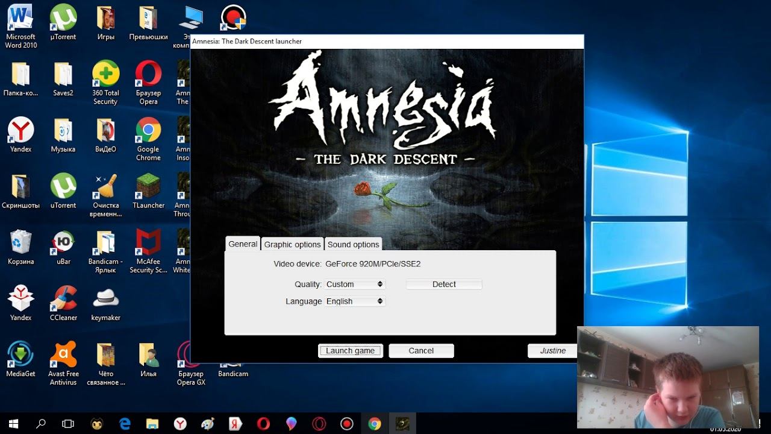Click the McAfee Security Scan icon

(148, 251)
